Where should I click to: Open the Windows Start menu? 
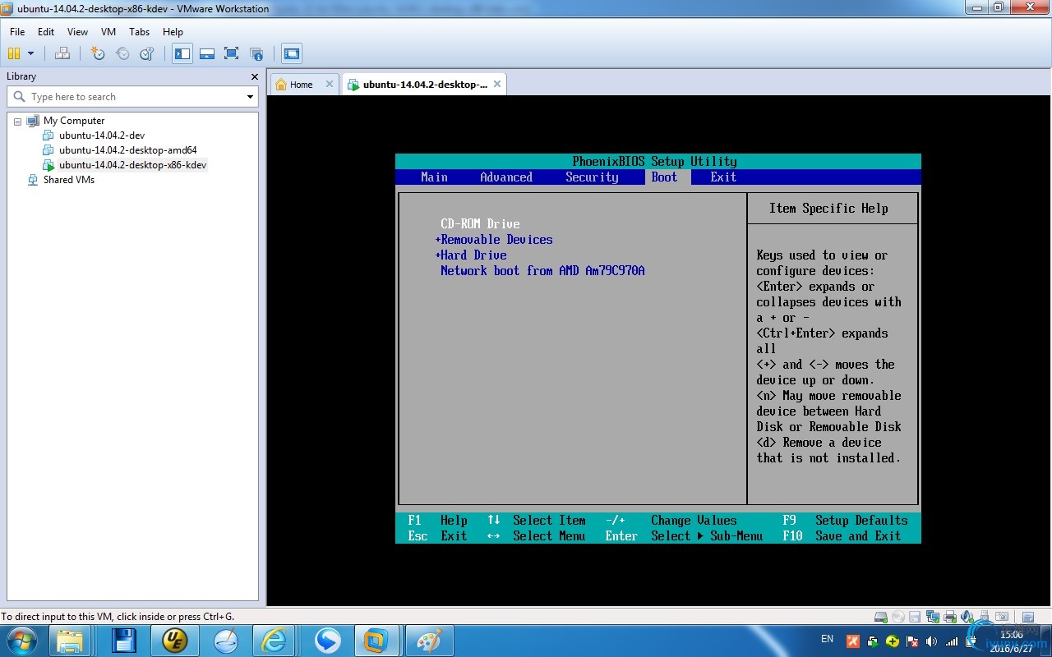coord(21,641)
